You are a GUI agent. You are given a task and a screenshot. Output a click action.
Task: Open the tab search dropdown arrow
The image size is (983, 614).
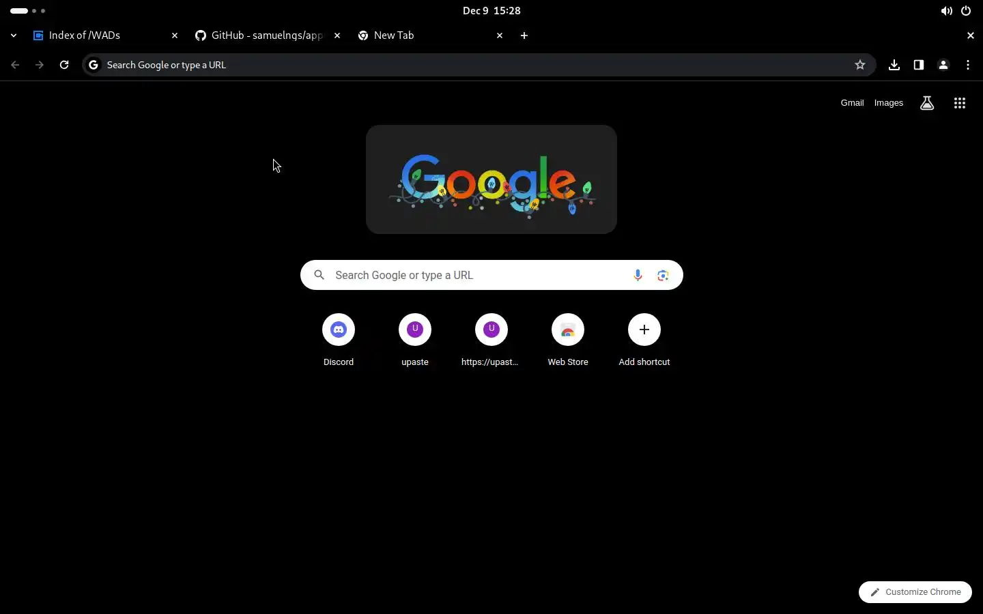pos(14,35)
